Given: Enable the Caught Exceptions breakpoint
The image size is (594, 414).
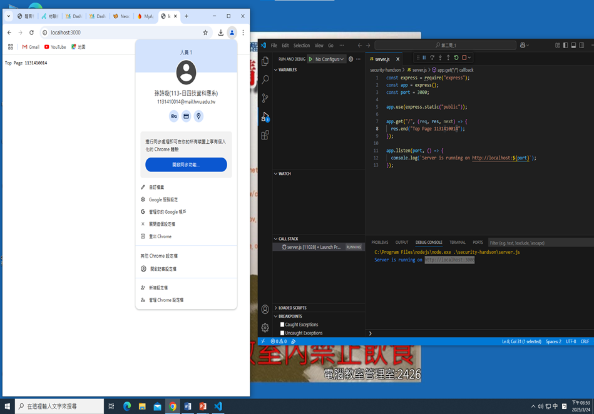Looking at the screenshot, I should point(282,325).
